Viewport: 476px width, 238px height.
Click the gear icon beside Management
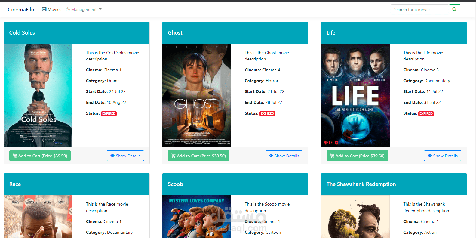tap(68, 9)
